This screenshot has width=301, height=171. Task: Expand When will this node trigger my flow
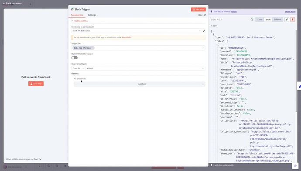[24, 159]
